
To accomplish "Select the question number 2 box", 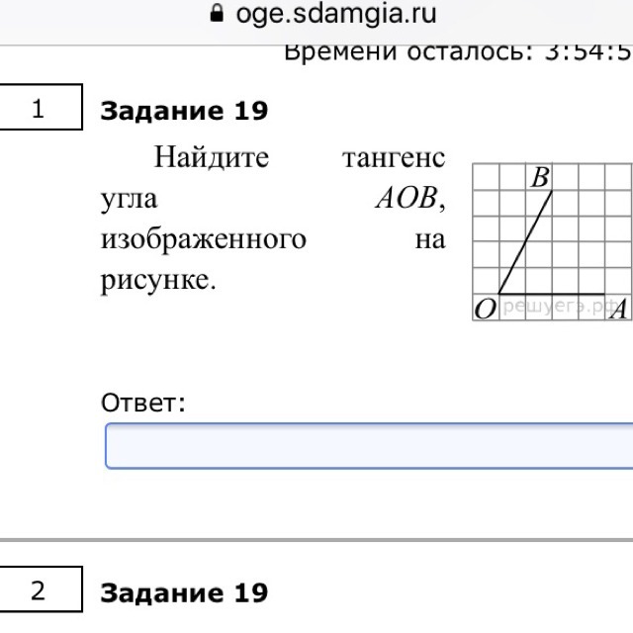I will point(40,591).
